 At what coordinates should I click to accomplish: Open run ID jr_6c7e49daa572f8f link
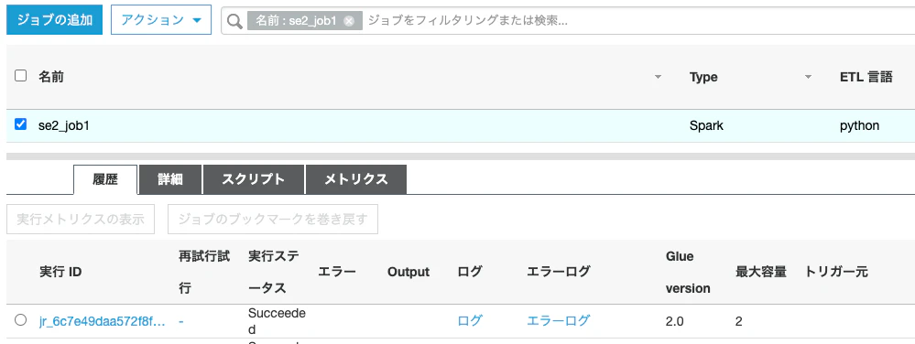tap(102, 321)
